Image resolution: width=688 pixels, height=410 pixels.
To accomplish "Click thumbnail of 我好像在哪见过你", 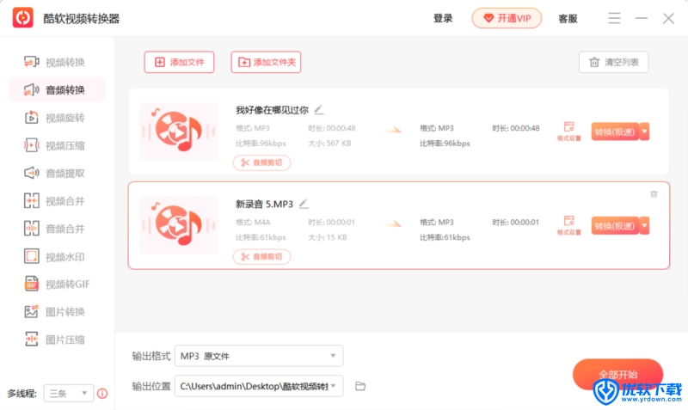I will click(179, 132).
